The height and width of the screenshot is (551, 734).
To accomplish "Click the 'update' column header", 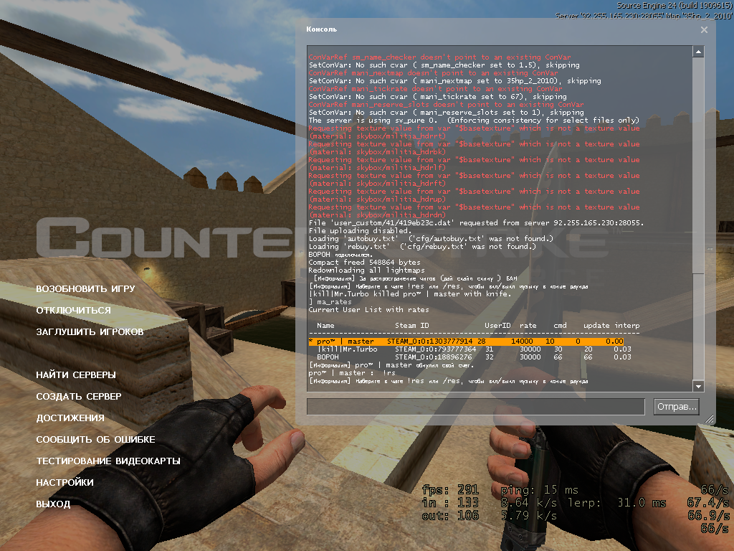I will pos(596,325).
